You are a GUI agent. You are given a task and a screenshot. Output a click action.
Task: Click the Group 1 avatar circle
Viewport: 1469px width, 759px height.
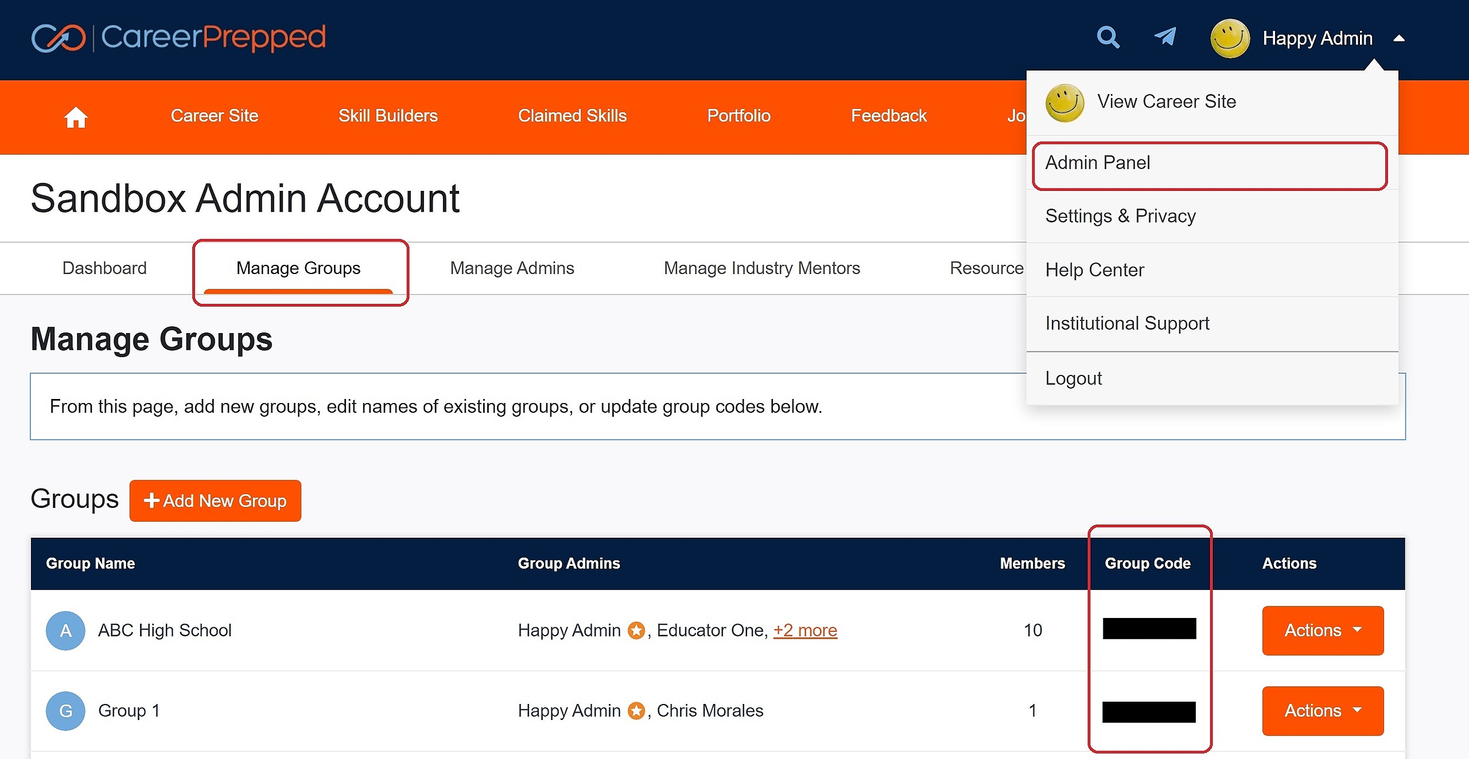pos(65,711)
